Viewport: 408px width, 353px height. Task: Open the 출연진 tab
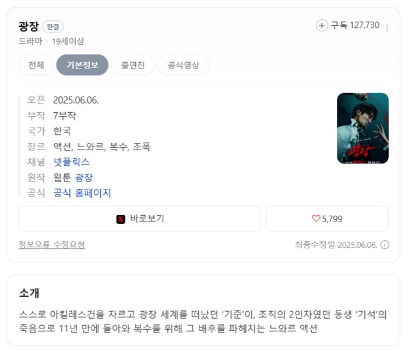coord(133,65)
